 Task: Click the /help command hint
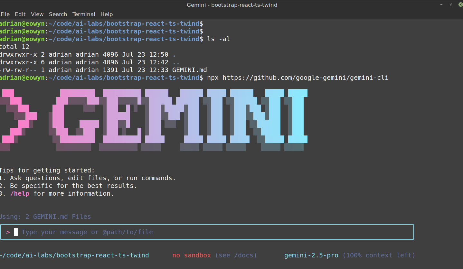pos(20,193)
